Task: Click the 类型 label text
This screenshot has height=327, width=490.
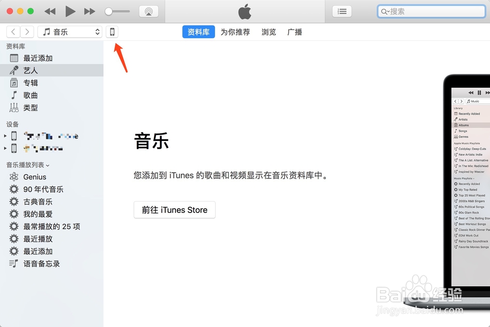Action: pos(30,108)
